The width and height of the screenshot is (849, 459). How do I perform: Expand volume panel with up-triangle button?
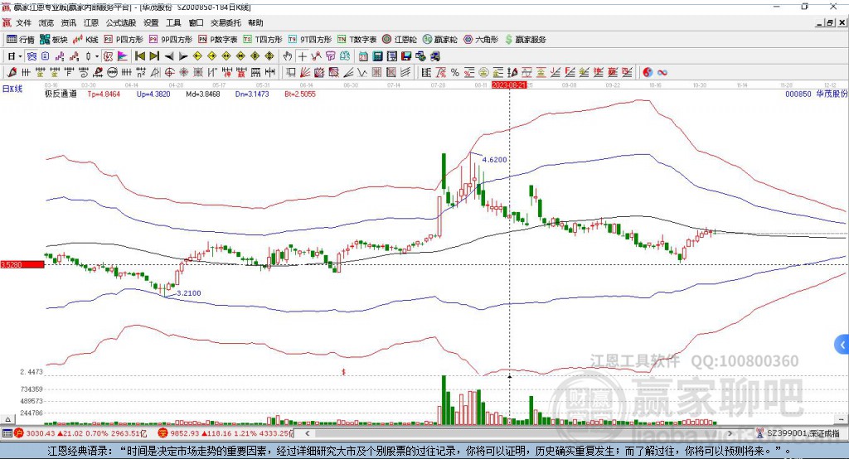coord(7,419)
